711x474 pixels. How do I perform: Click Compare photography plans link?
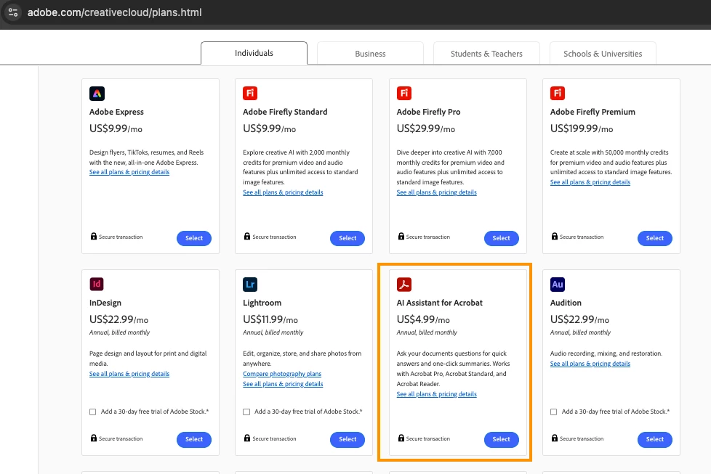coord(282,374)
